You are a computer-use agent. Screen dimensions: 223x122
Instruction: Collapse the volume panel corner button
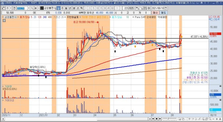coord(220,86)
